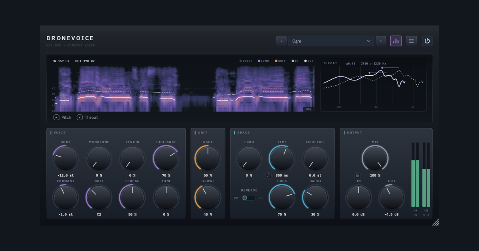Click the pitch spectrogram display
Viewport: 479px width, 251px height.
182,88
